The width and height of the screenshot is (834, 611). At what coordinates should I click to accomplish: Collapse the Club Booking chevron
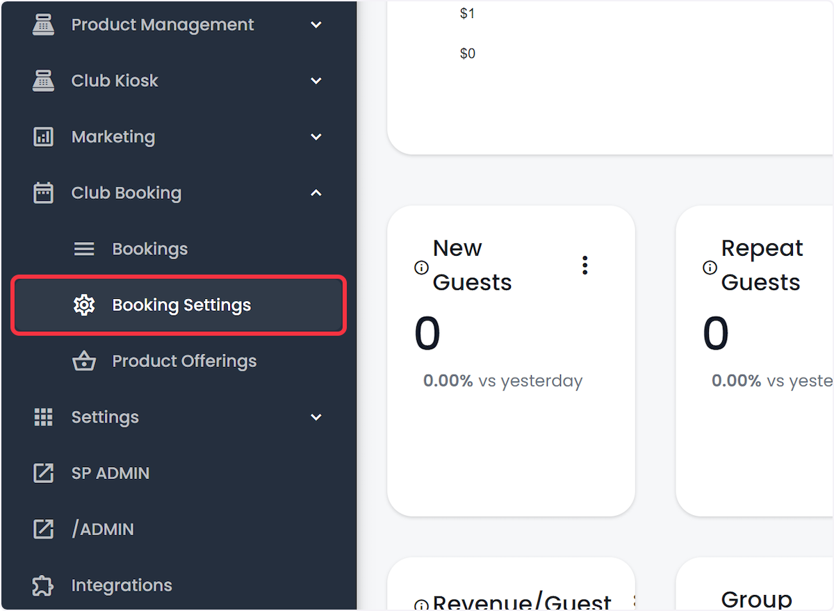click(x=316, y=193)
